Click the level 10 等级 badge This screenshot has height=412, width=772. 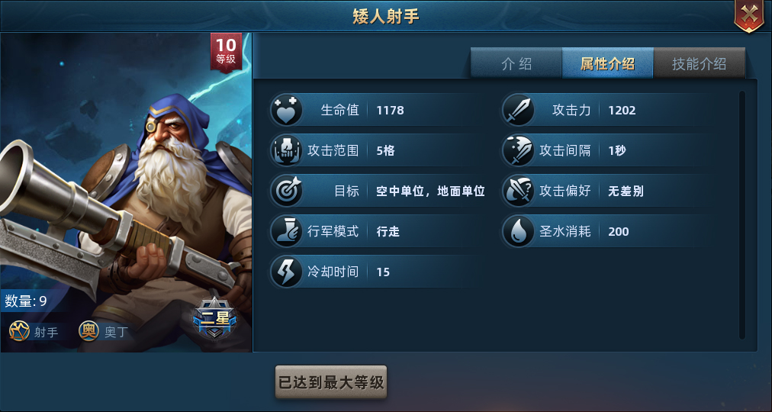point(226,52)
